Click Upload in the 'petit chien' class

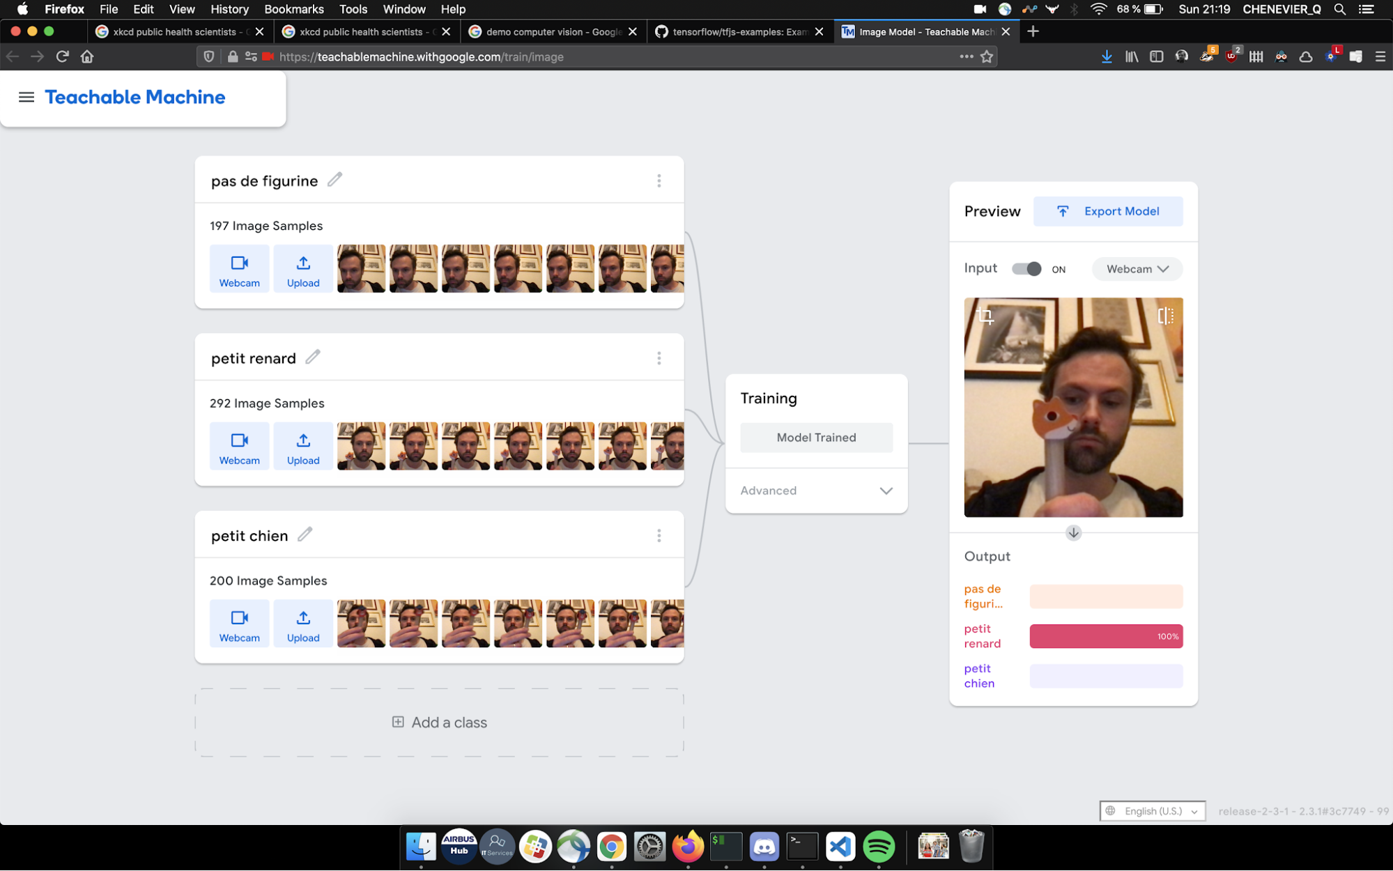click(x=303, y=624)
